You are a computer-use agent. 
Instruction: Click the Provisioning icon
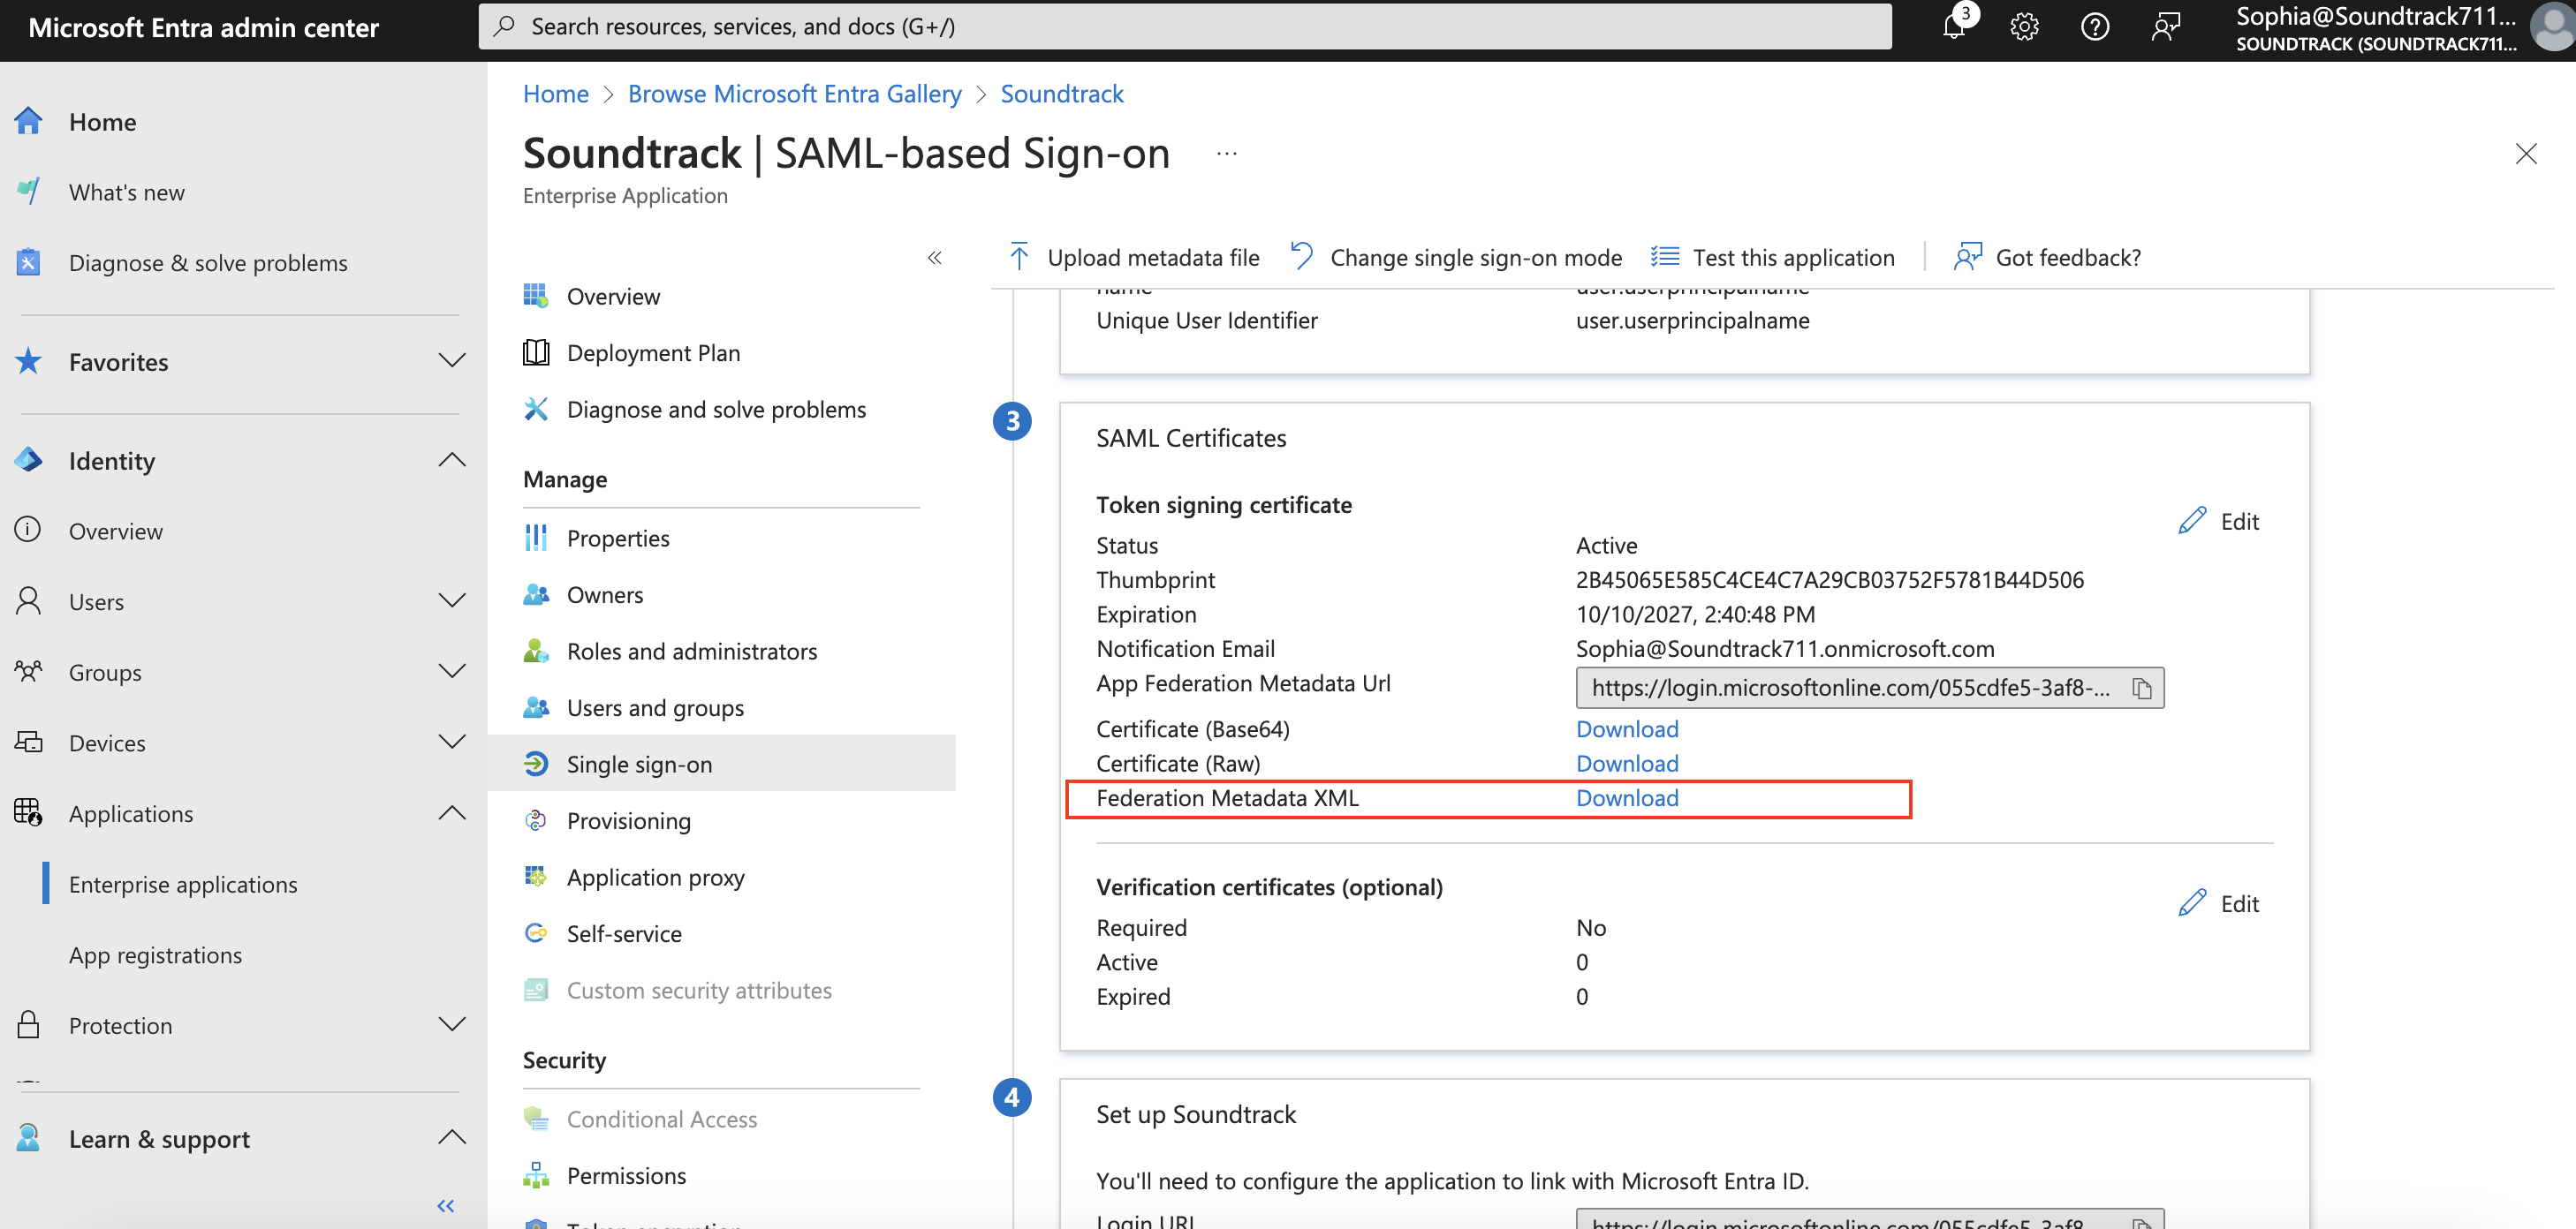pos(536,820)
